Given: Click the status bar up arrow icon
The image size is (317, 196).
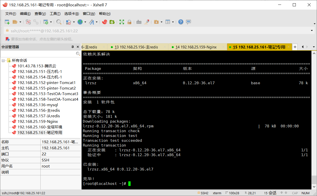Looking at the screenshot, I should tap(282, 193).
